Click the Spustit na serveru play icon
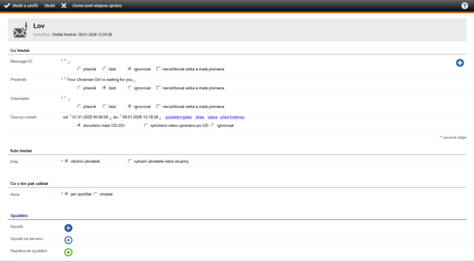The width and height of the screenshot is (474, 261). click(69, 240)
